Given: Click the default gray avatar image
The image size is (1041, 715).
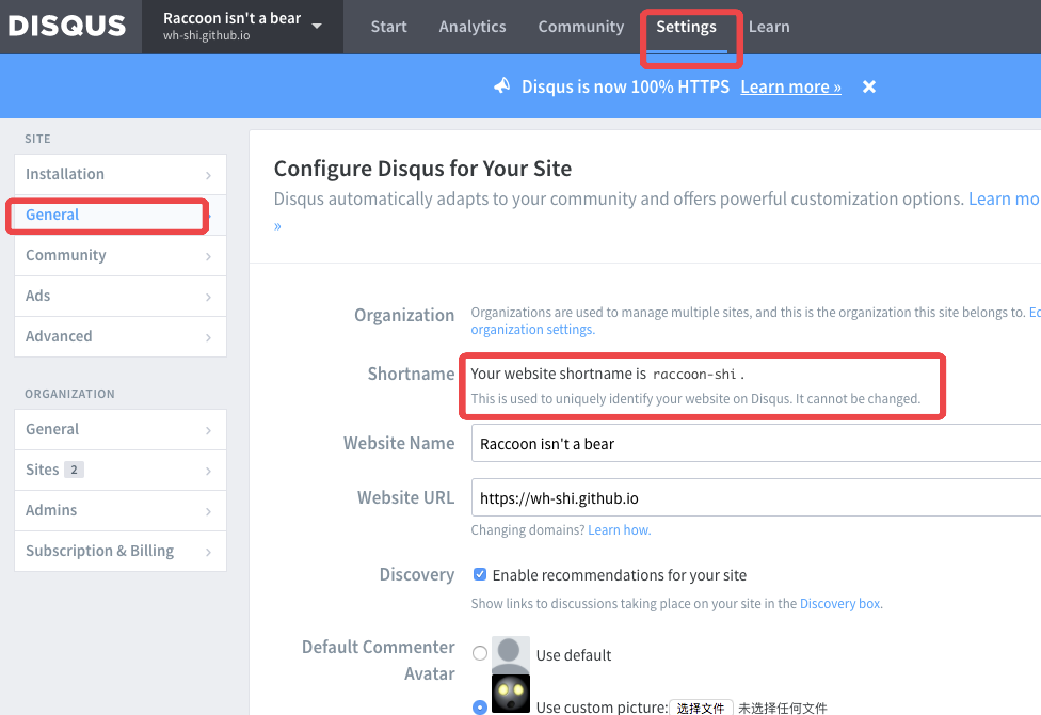Looking at the screenshot, I should [x=510, y=655].
